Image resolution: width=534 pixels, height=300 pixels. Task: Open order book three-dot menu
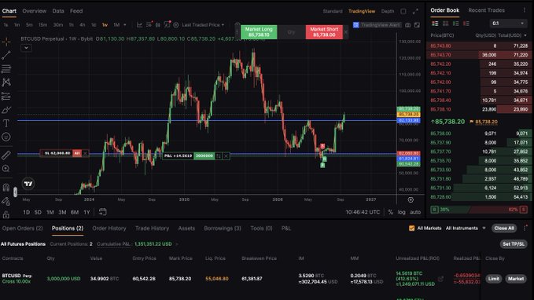pos(525,10)
